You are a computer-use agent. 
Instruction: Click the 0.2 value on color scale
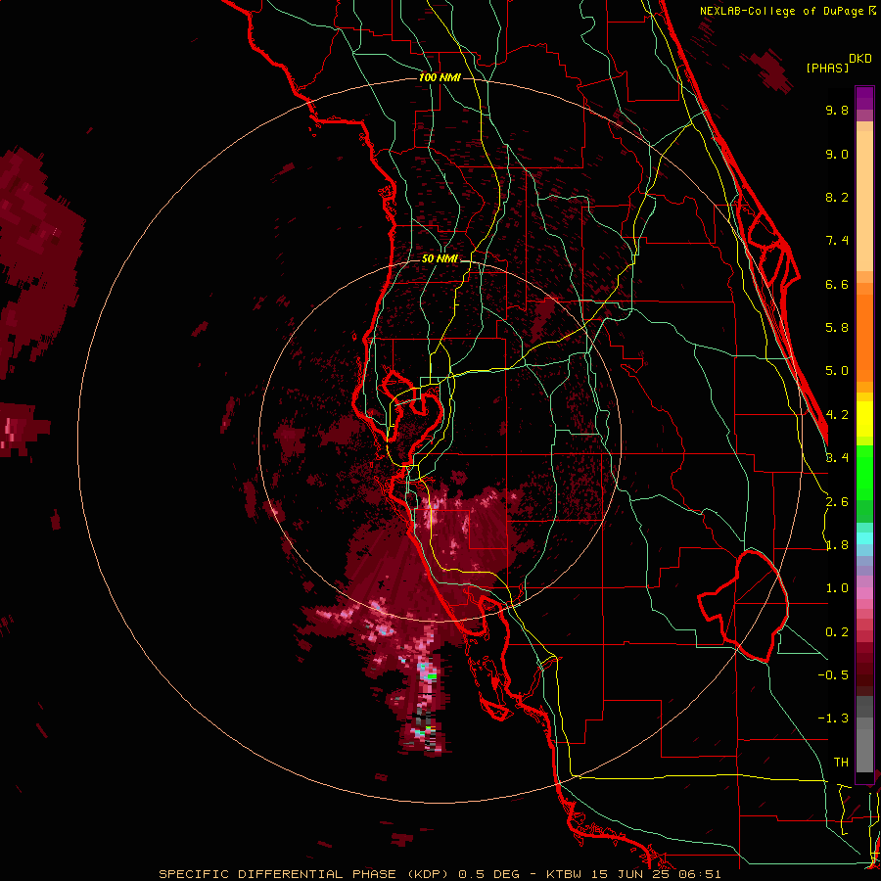[x=837, y=632]
